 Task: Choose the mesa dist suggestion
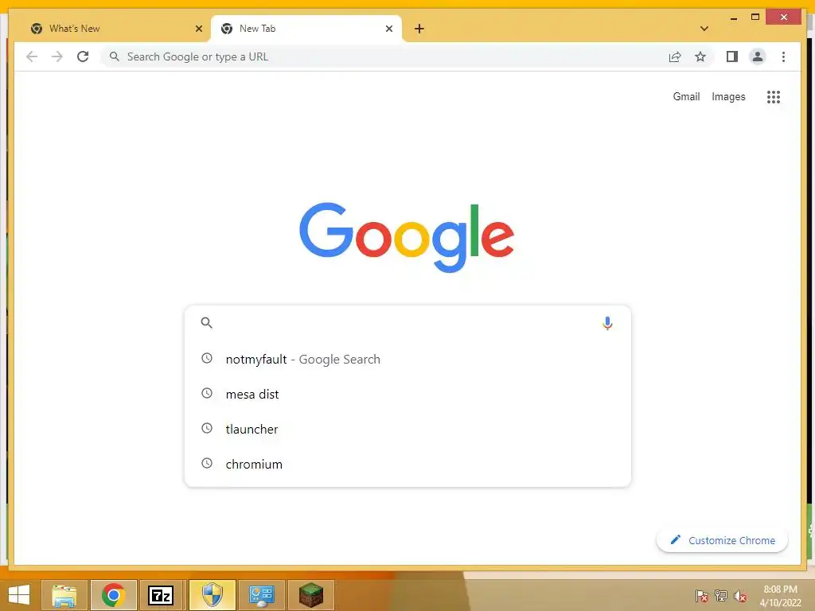point(407,394)
